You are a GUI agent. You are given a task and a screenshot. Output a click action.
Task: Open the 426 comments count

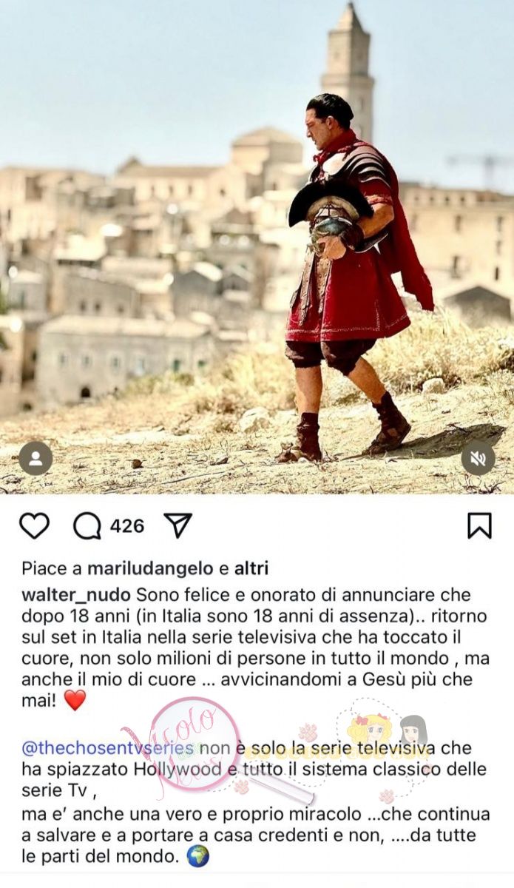tap(127, 526)
